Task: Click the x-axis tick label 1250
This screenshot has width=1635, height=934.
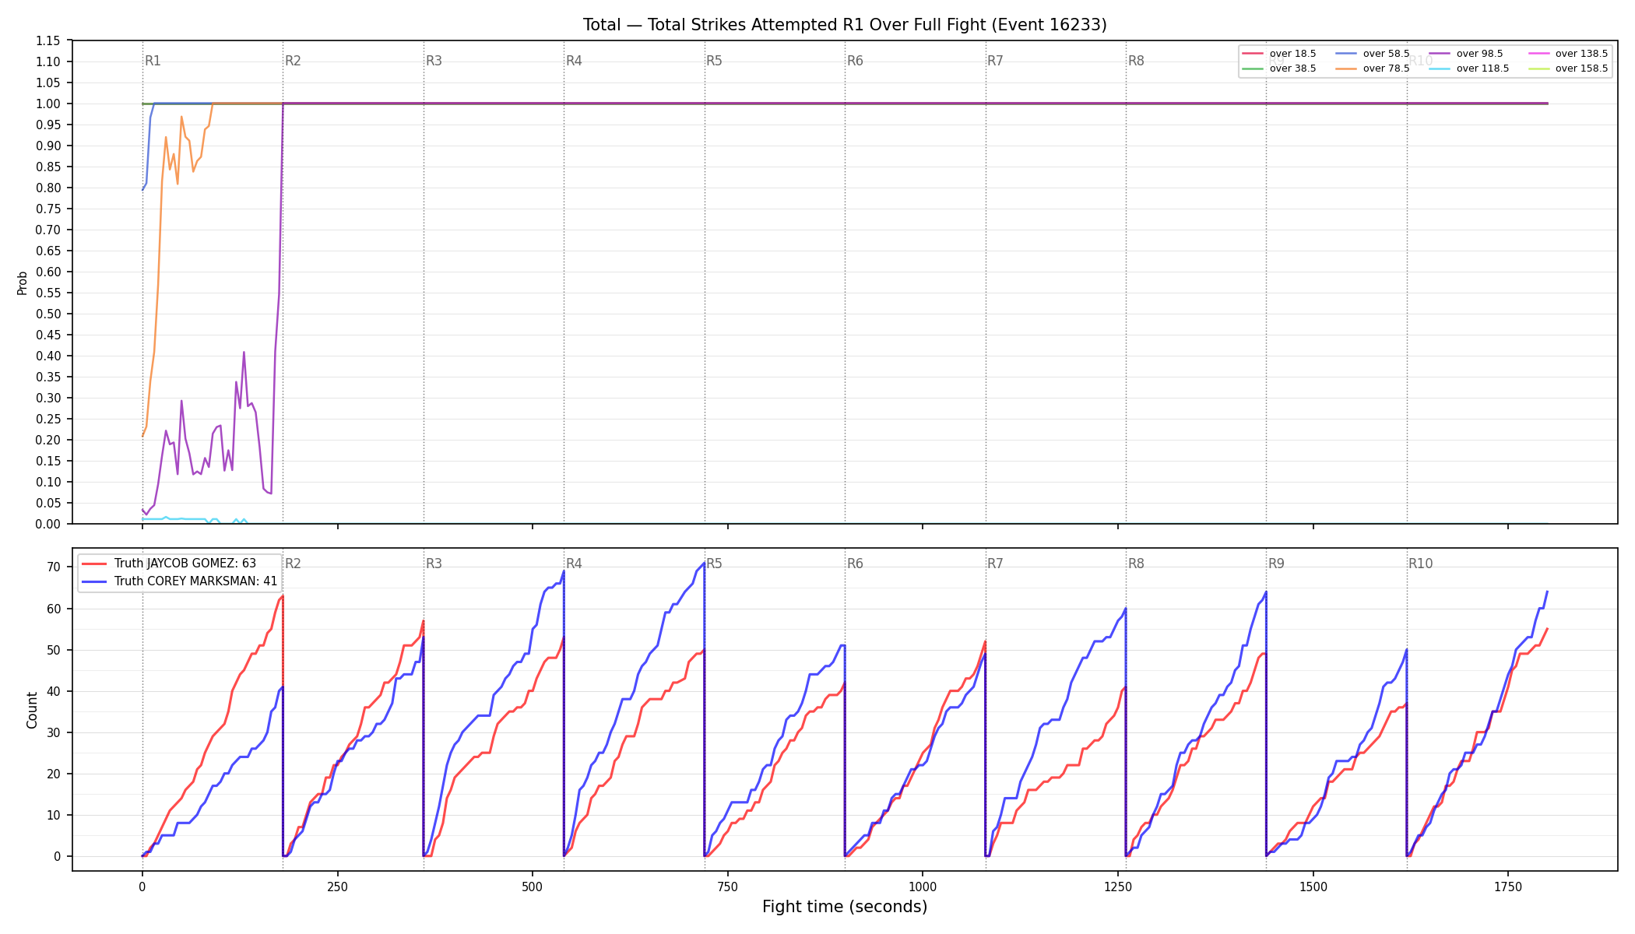Action: point(1118,887)
